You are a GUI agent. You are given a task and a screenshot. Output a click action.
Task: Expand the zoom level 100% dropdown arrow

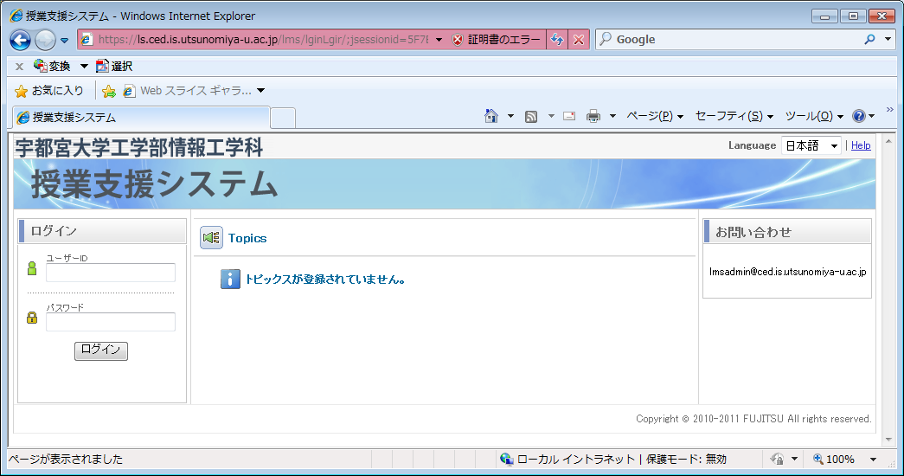(x=873, y=460)
